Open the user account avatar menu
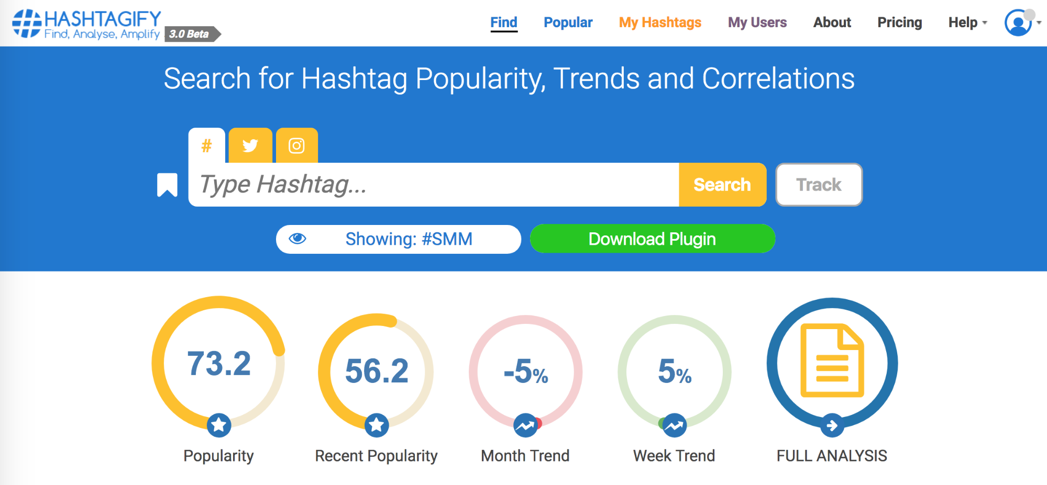 [x=1018, y=22]
